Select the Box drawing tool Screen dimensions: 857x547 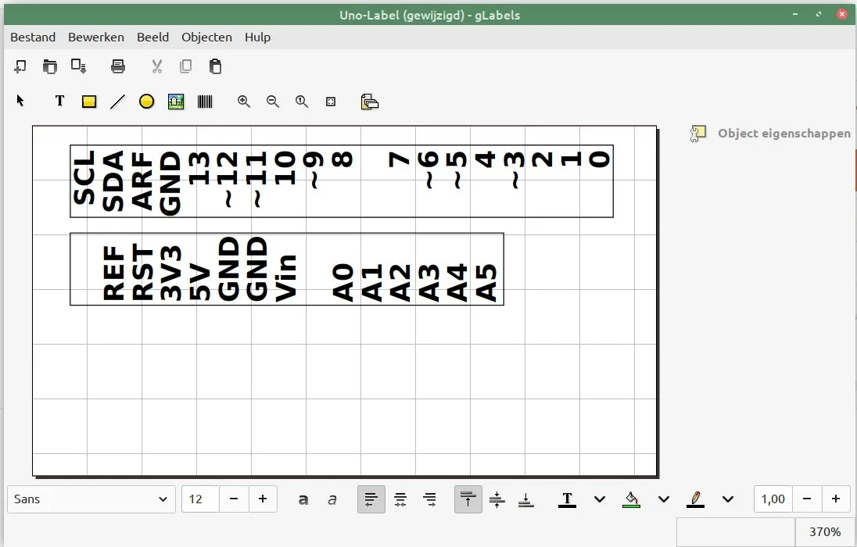tap(88, 101)
